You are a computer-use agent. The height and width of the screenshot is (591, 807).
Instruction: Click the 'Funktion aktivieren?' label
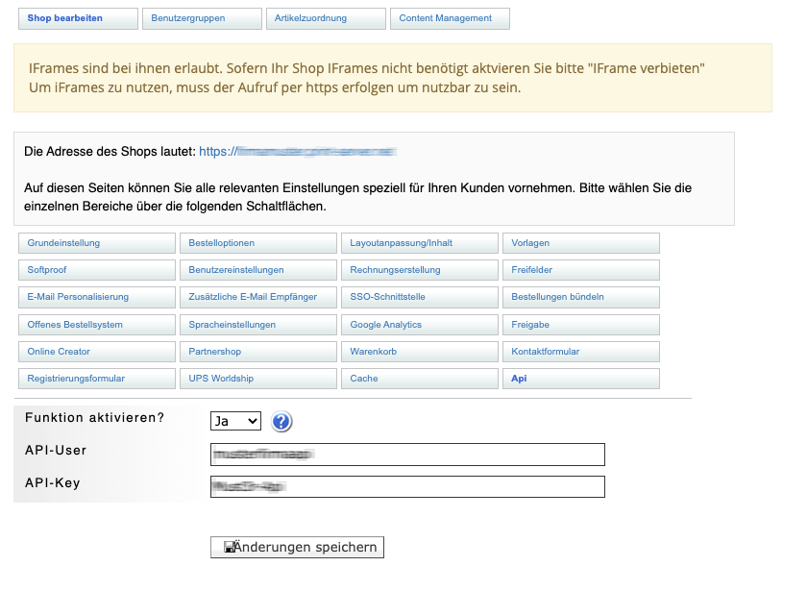[x=95, y=417]
